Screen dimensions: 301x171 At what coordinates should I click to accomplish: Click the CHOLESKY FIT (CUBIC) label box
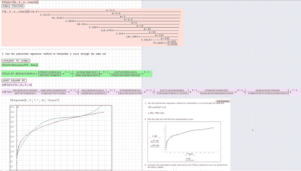(x=16, y=60)
